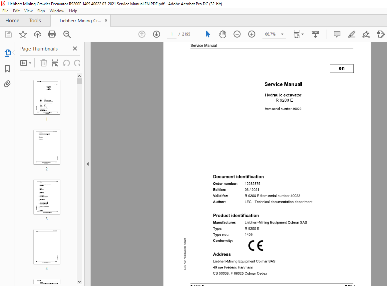
Task: Open the Edit menu
Action: [x=16, y=11]
